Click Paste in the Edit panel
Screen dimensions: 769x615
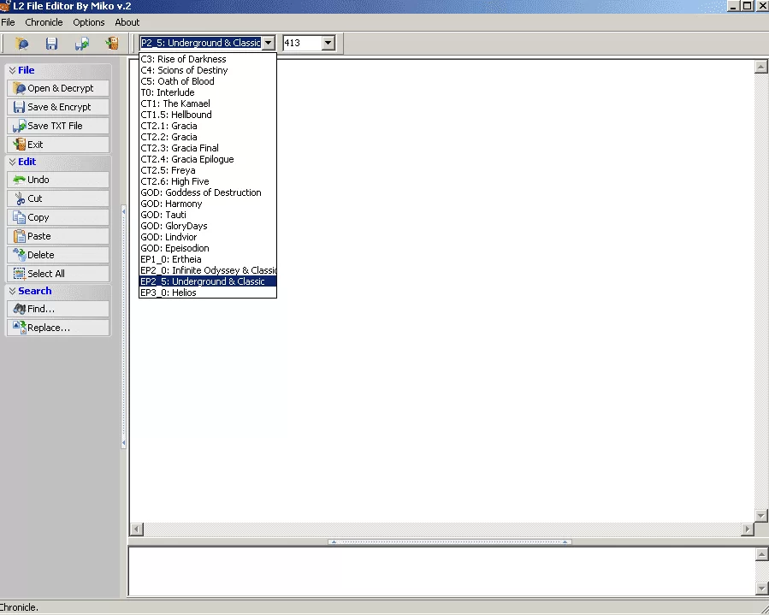click(58, 236)
